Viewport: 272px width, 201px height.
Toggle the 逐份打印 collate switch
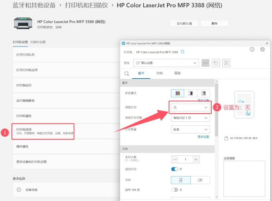tap(175, 169)
